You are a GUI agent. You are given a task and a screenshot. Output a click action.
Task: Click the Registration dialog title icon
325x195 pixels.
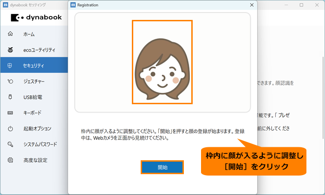coord(73,5)
